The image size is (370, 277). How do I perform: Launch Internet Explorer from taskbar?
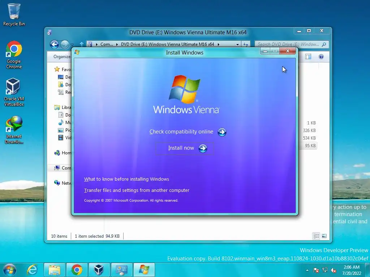click(32, 270)
